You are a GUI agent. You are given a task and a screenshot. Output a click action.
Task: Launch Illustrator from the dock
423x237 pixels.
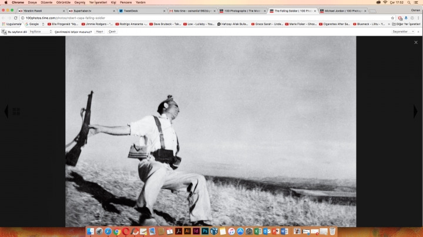[x=187, y=232]
